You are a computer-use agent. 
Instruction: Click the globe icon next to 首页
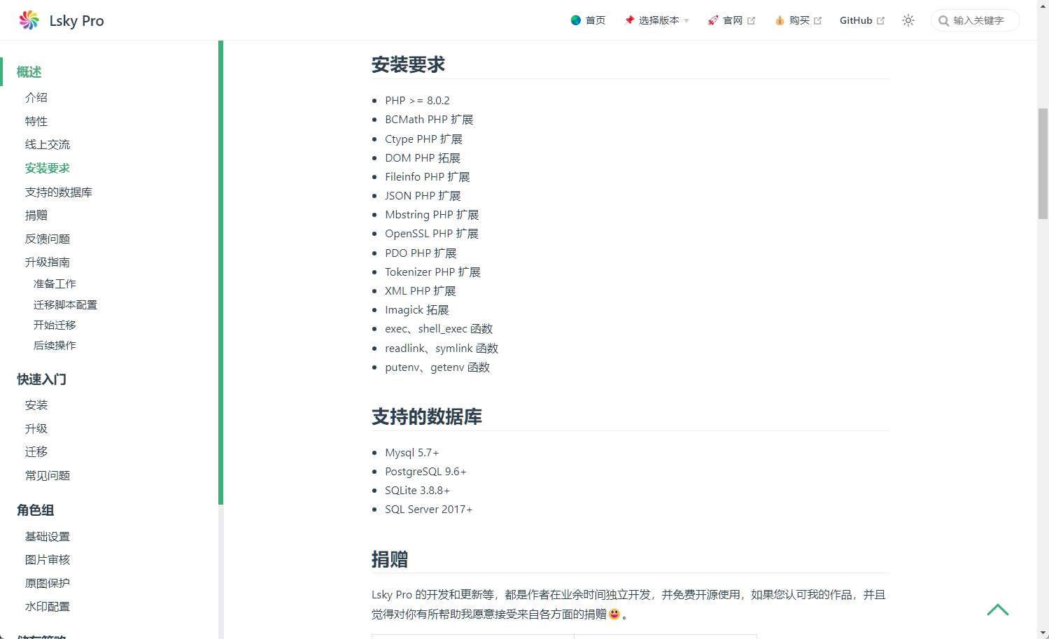[x=576, y=20]
